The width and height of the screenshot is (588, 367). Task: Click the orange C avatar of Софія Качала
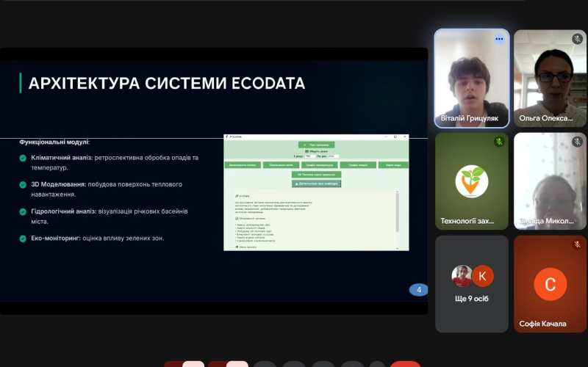(550, 284)
